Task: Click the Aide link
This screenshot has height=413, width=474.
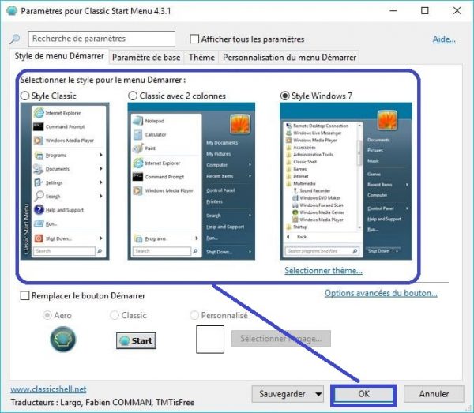Action: (444, 39)
